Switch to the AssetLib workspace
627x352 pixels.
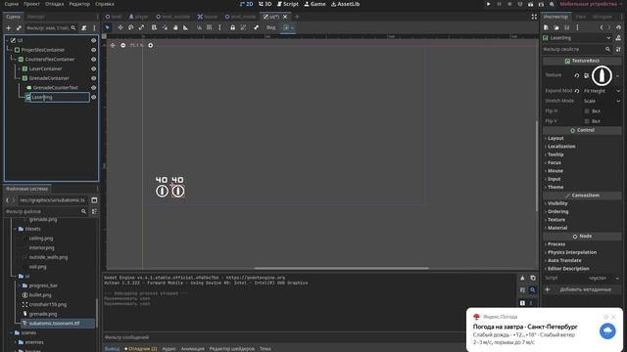click(345, 4)
